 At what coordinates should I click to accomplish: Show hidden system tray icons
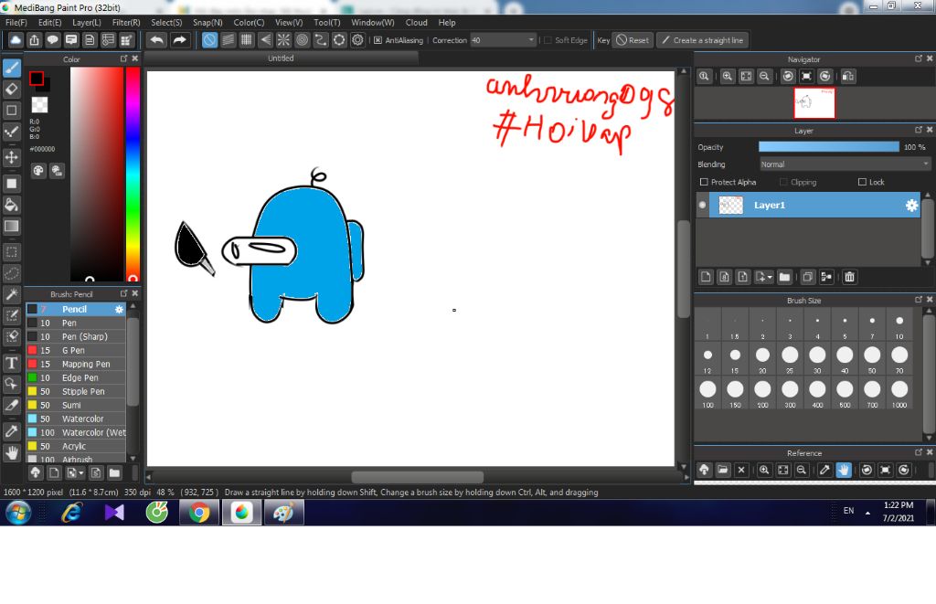tap(867, 514)
